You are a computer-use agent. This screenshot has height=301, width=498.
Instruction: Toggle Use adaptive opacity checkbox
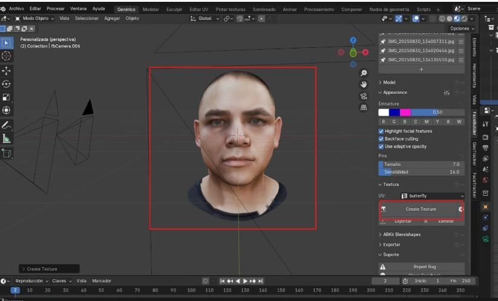click(381, 146)
